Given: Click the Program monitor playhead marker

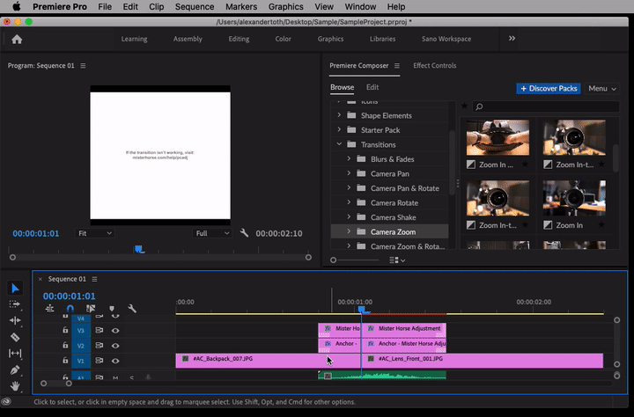Looking at the screenshot, I should tap(139, 249).
